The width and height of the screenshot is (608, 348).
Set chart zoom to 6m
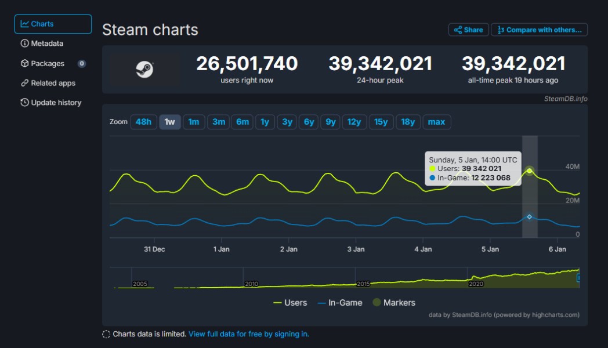(x=243, y=122)
